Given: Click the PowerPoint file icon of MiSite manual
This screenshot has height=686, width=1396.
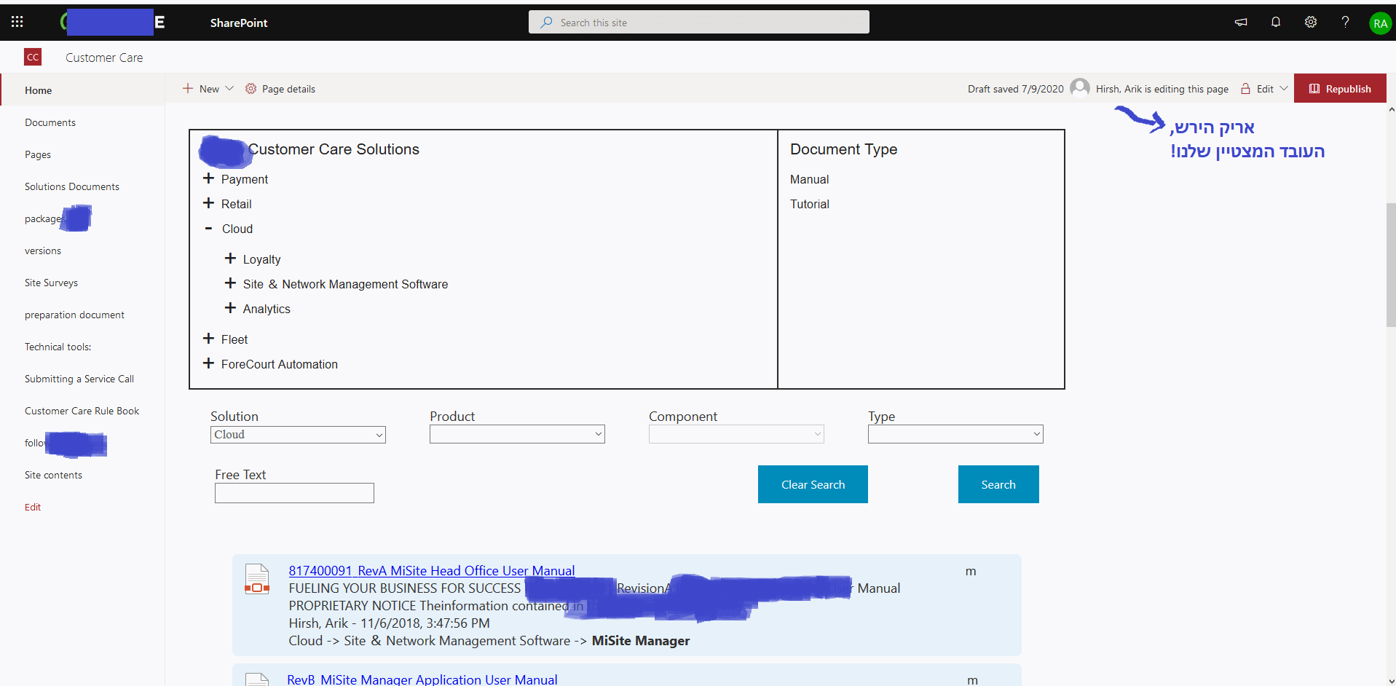Looking at the screenshot, I should tap(257, 579).
